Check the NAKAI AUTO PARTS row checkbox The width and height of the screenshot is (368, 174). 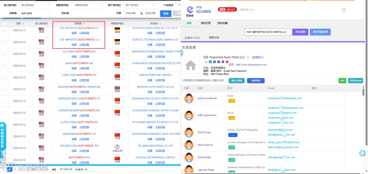(x=4, y=66)
